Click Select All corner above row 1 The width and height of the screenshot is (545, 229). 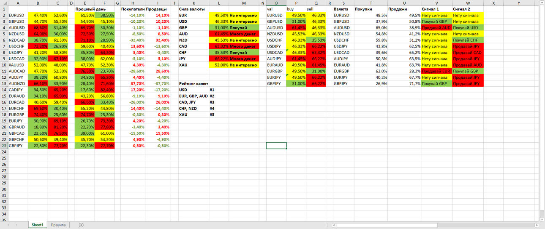coord(4,3)
